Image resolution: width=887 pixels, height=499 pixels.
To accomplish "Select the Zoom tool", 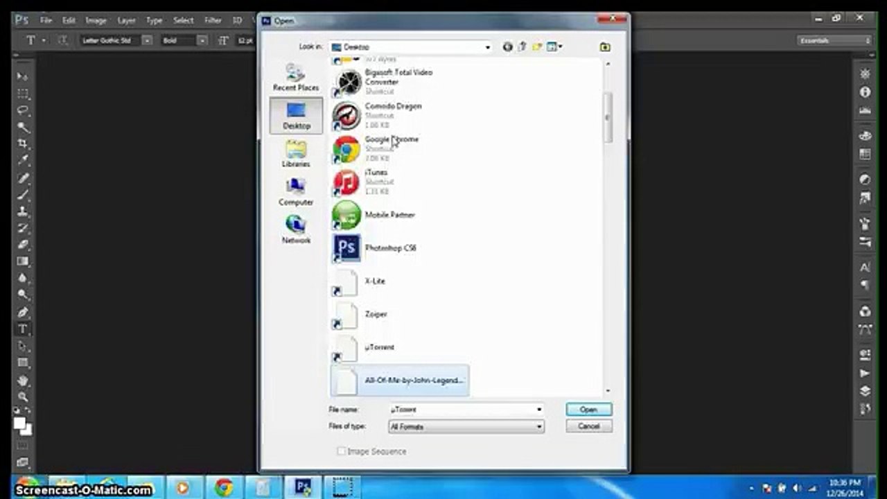I will coord(23,397).
